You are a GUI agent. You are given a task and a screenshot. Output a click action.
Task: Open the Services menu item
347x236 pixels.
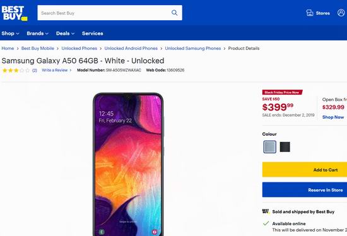coord(93,33)
